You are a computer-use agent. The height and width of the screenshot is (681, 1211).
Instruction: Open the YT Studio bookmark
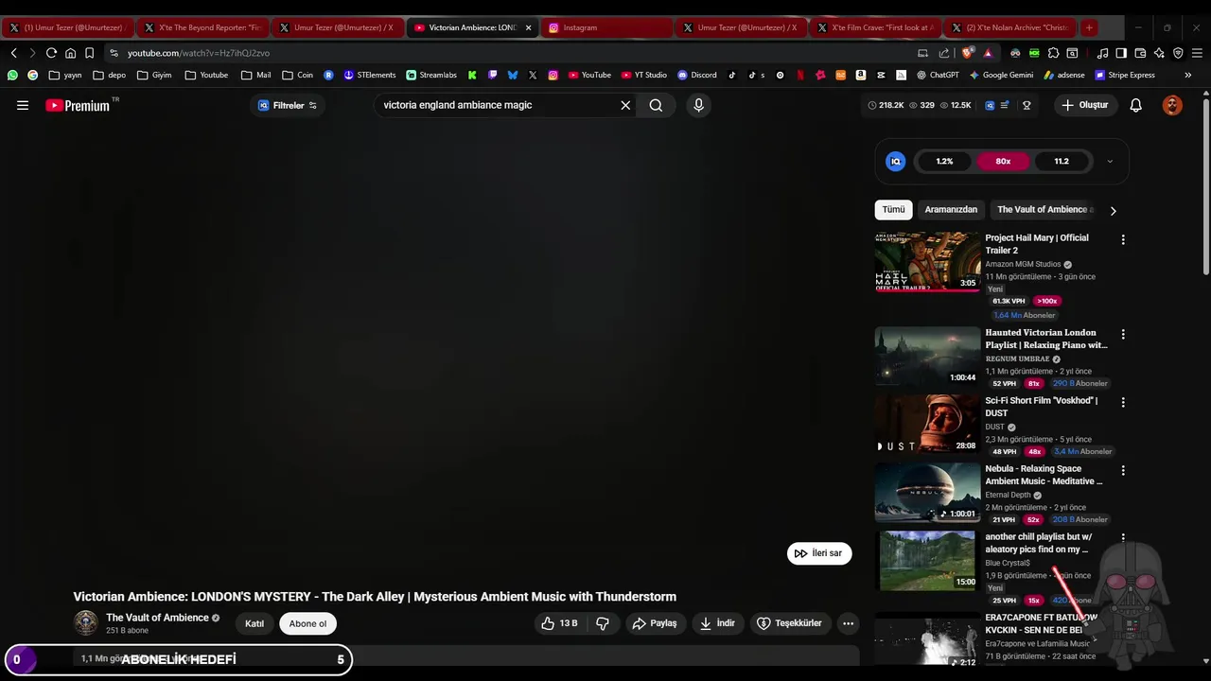pyautogui.click(x=644, y=75)
